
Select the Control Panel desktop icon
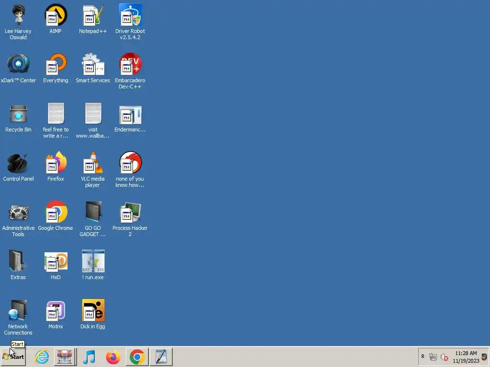18,167
